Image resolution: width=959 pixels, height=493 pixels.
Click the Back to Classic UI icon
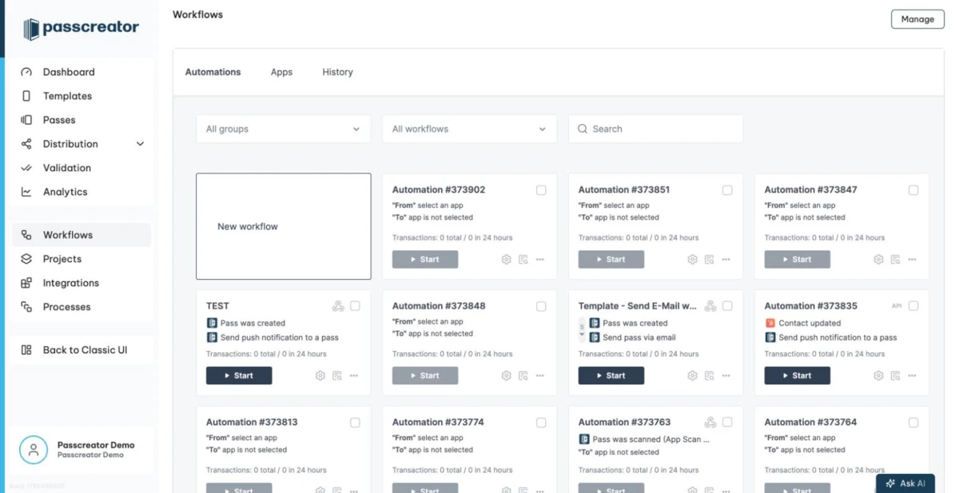tap(26, 350)
